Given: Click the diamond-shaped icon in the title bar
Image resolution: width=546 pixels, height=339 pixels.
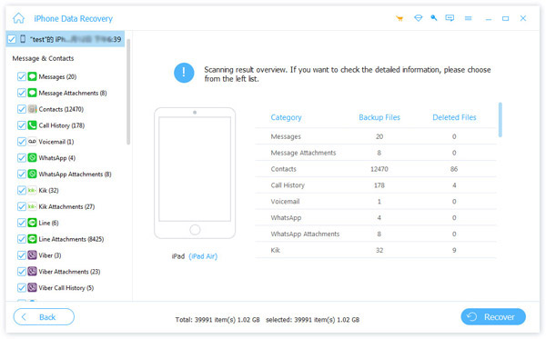Looking at the screenshot, I should pyautogui.click(x=418, y=18).
